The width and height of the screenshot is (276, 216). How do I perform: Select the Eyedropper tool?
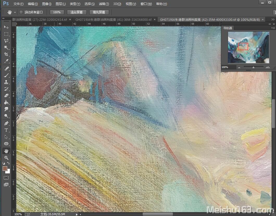click(6, 61)
